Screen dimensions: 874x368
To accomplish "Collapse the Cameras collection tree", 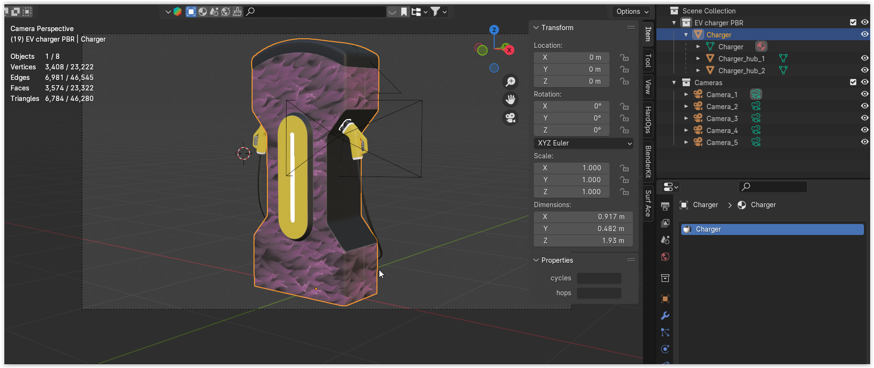I will pyautogui.click(x=674, y=82).
